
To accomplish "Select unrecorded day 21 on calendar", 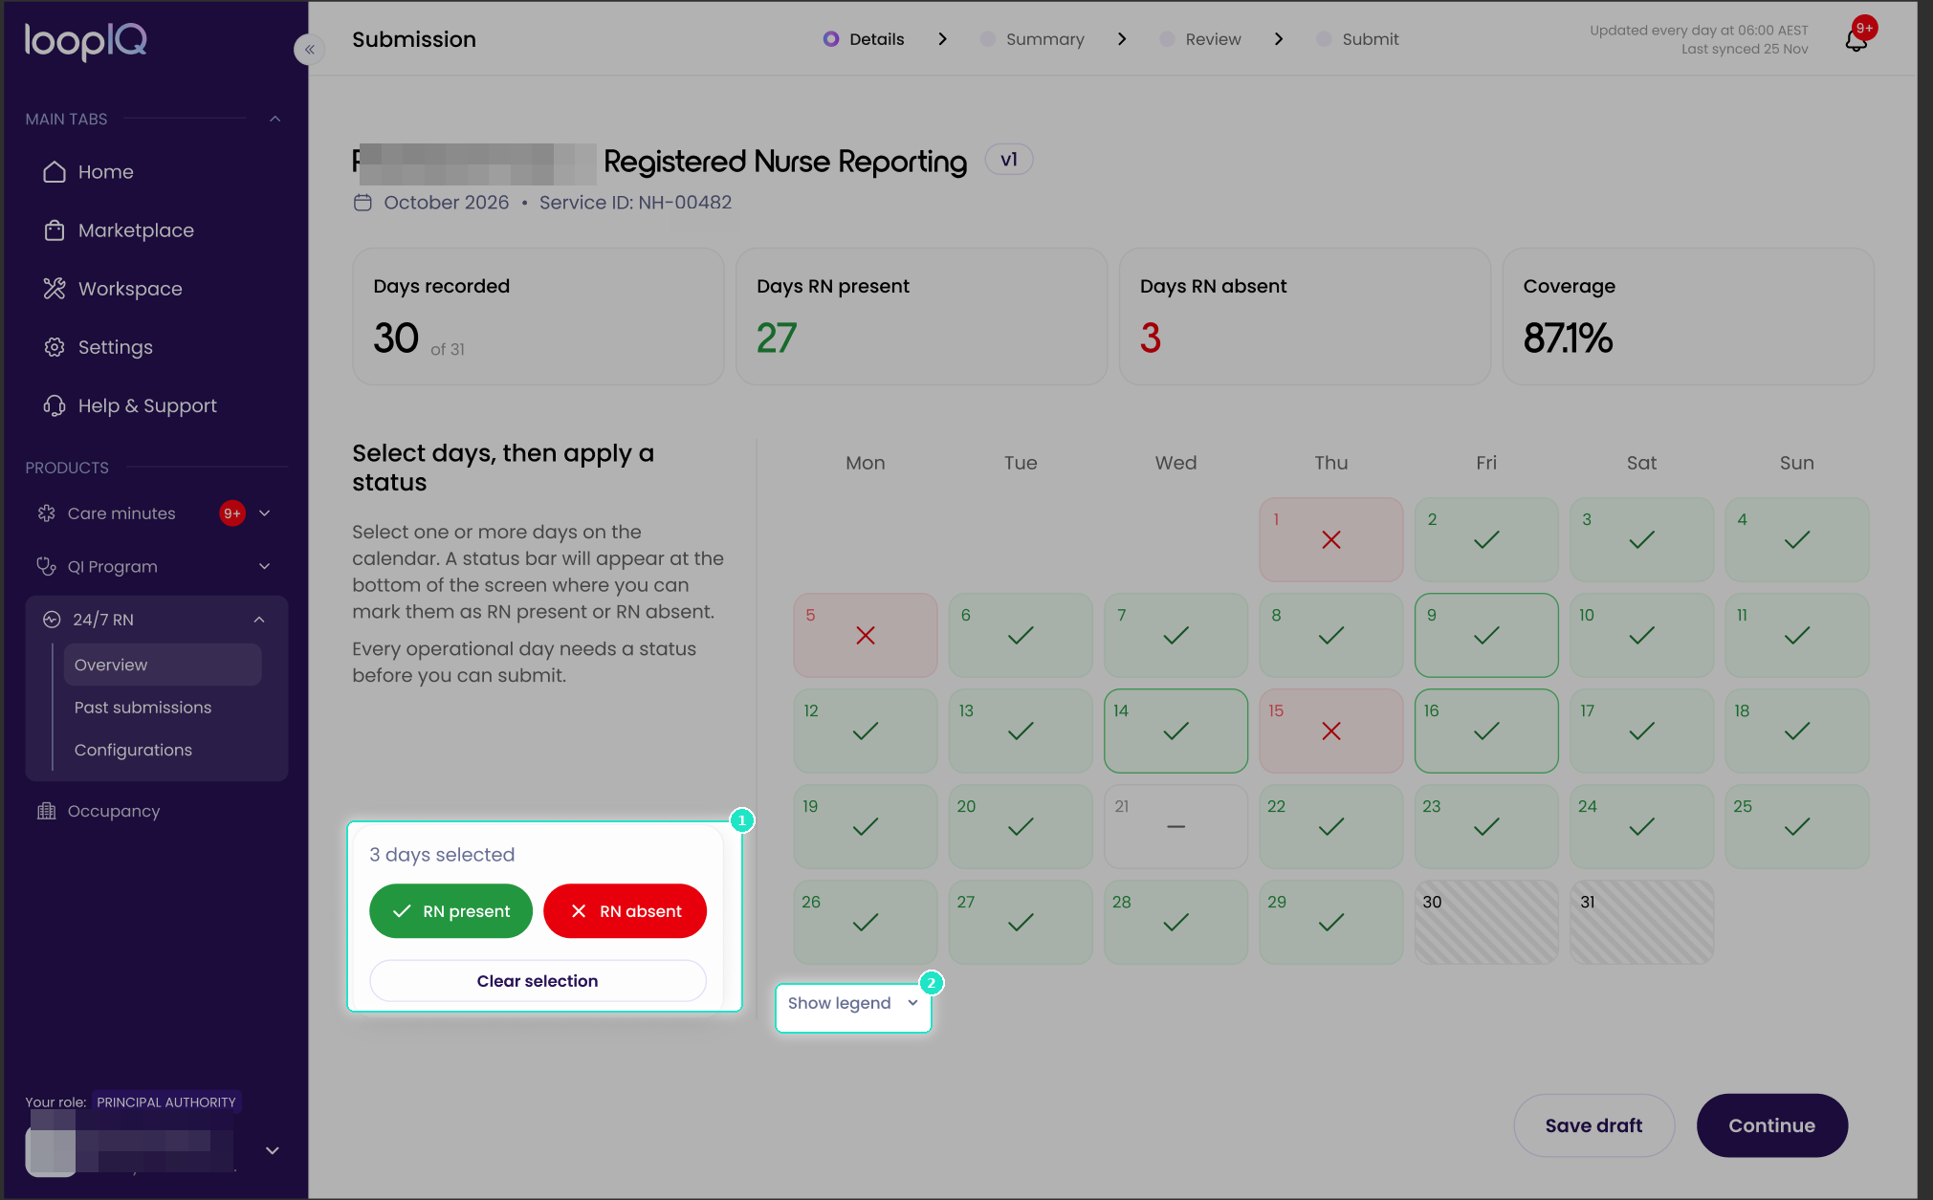I will (x=1175, y=826).
